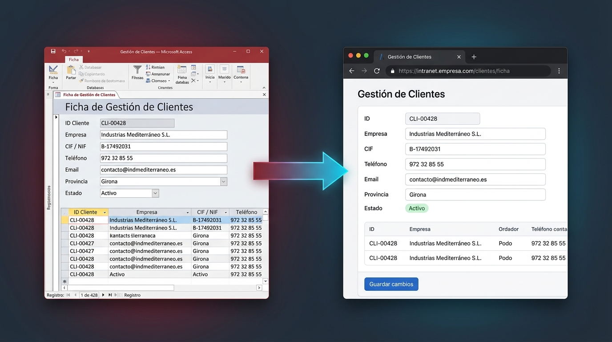Click the Rimtien sort icon in the ribbon
Viewport: 612px width, 342px height.
point(148,67)
